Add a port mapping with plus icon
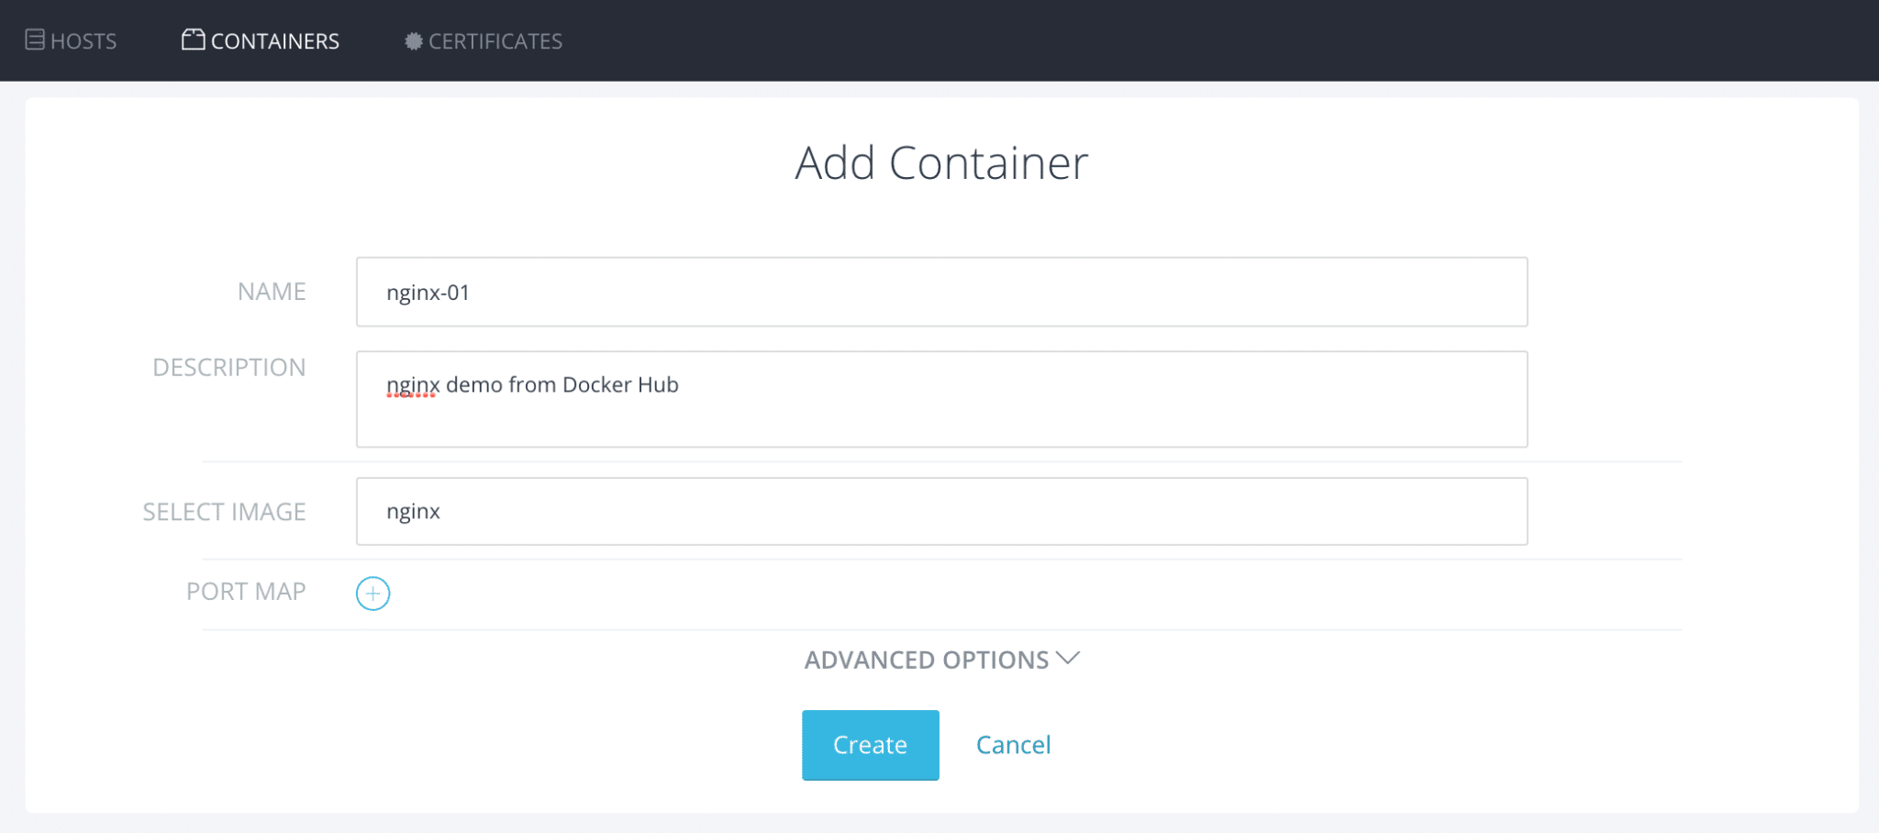This screenshot has width=1879, height=833. tap(372, 594)
